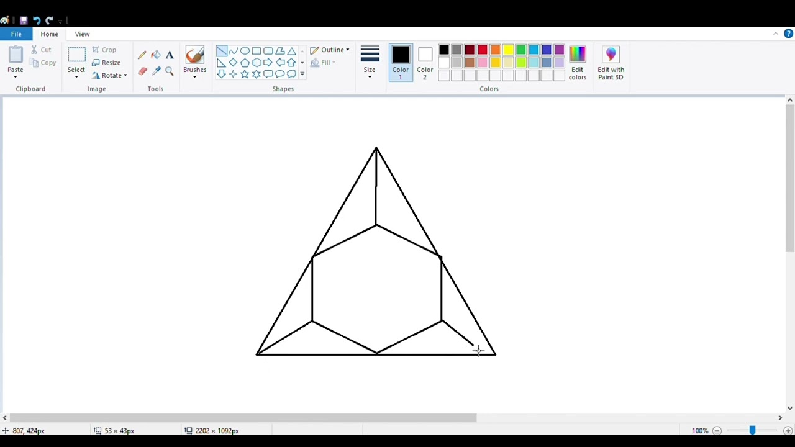Select the Color 1 box
795x447 pixels.
[401, 63]
